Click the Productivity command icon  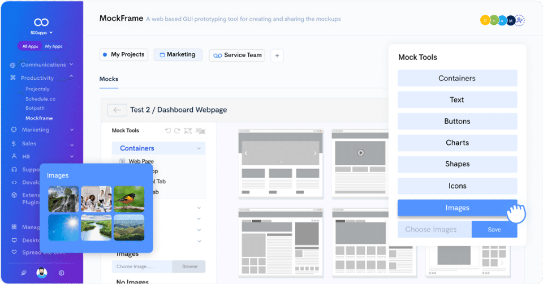click(x=13, y=78)
